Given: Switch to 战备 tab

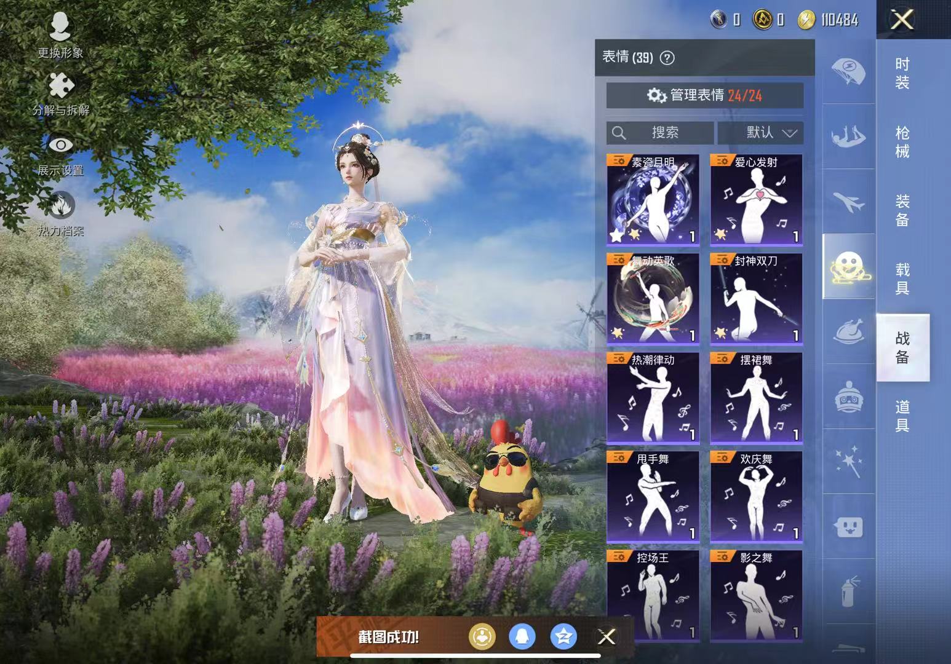Looking at the screenshot, I should (902, 347).
